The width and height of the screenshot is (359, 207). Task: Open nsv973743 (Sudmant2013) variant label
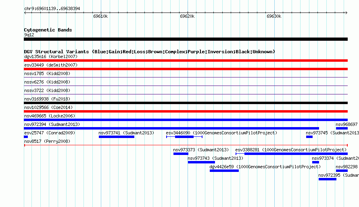[215, 158]
